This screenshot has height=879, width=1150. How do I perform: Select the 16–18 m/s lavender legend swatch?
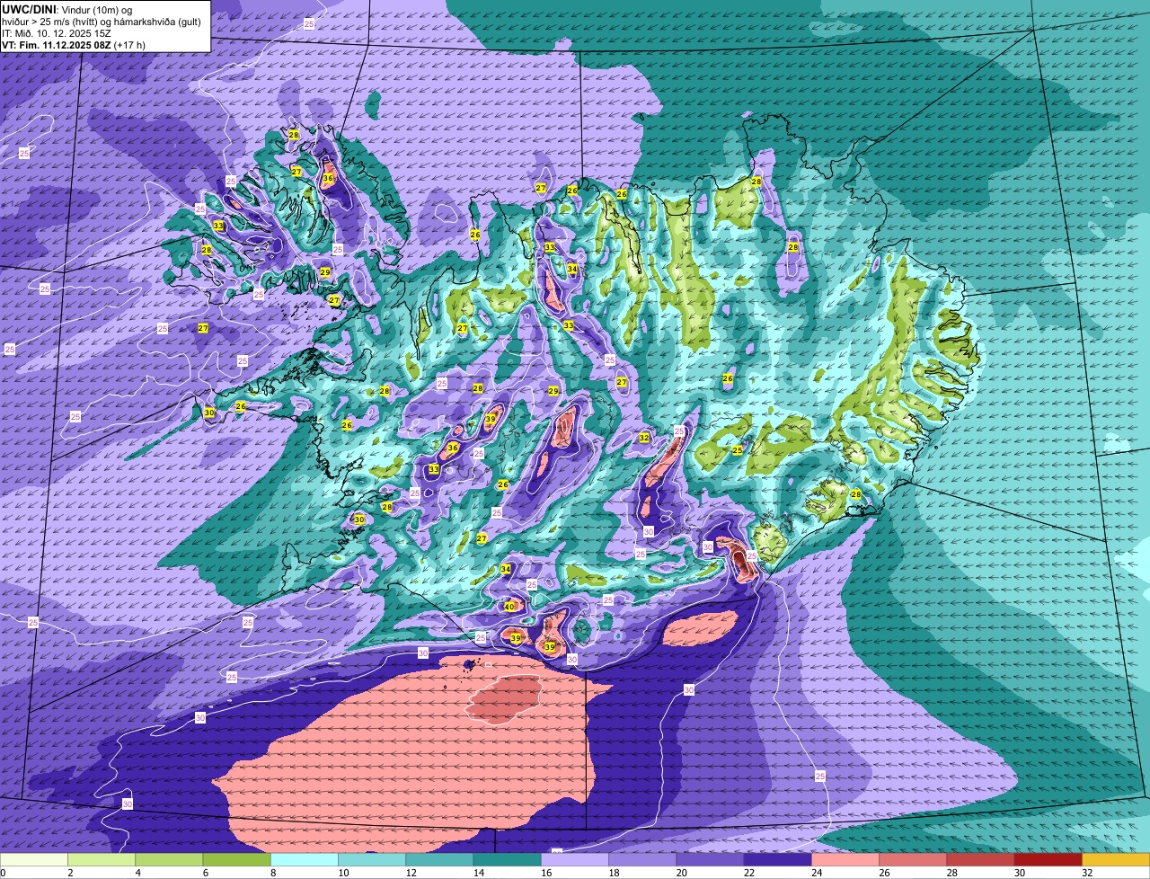[575, 860]
